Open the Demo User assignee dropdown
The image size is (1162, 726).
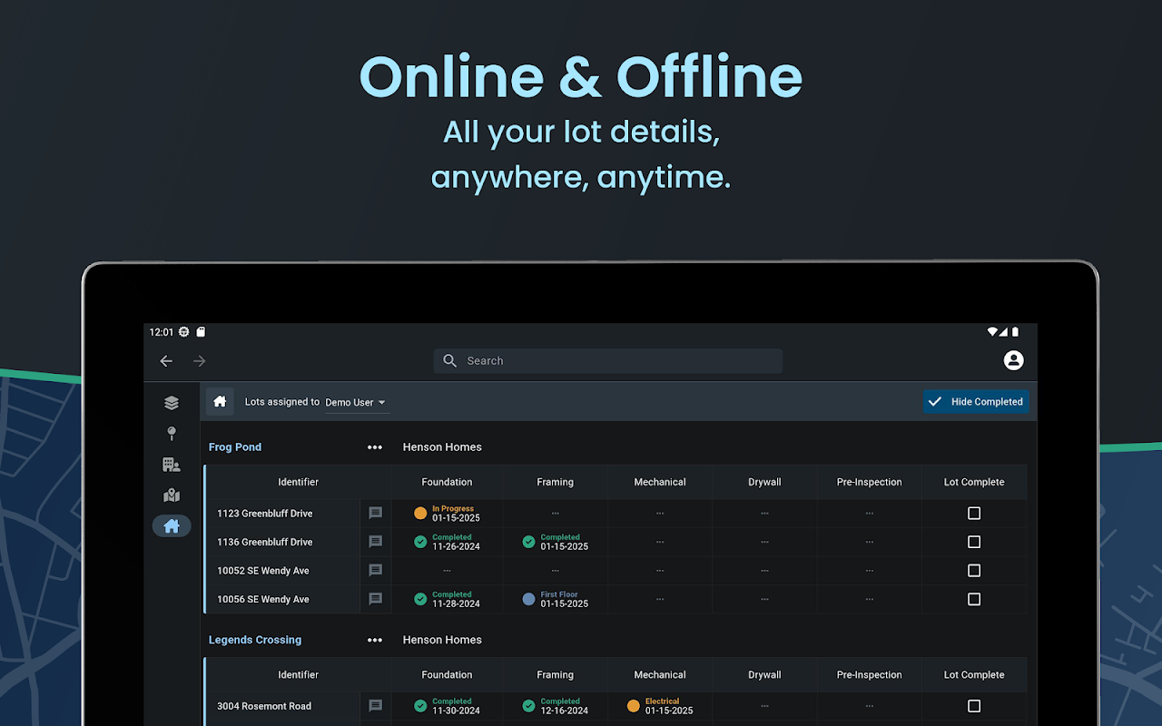[356, 402]
